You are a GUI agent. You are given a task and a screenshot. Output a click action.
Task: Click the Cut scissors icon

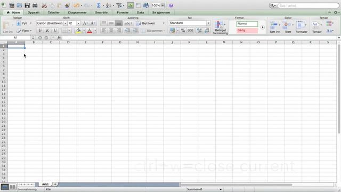44,5
